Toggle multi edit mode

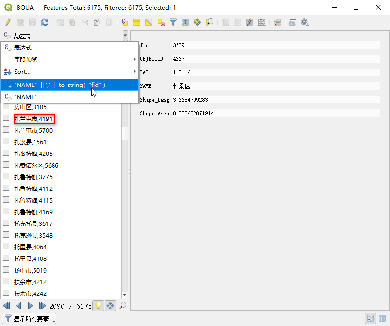[x=20, y=22]
